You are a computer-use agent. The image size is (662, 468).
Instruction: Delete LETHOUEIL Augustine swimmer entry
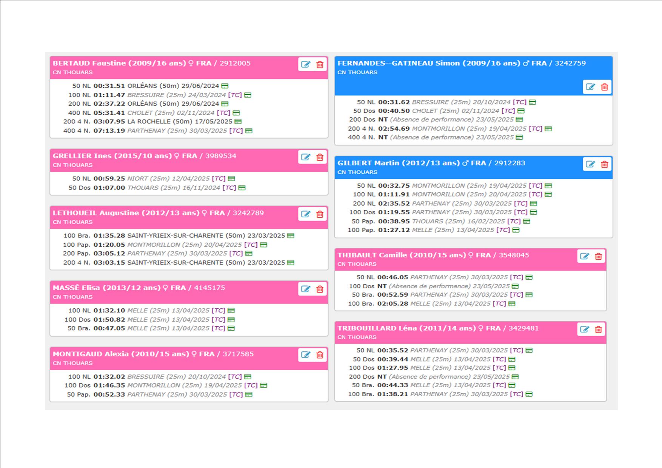[x=320, y=214]
